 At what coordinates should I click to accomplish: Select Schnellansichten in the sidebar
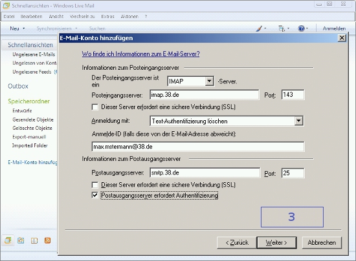[x=30, y=45]
